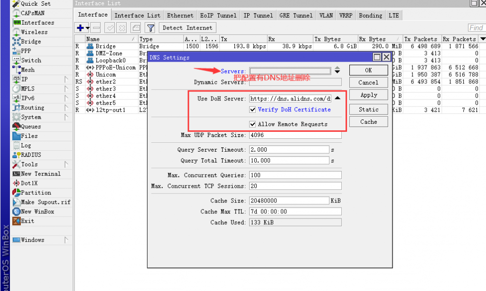486x291 pixels.
Task: Click Use DoH Server URL field
Action: click(290, 99)
